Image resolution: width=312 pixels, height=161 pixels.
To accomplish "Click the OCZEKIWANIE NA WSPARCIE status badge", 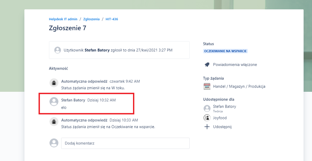I will (225, 51).
